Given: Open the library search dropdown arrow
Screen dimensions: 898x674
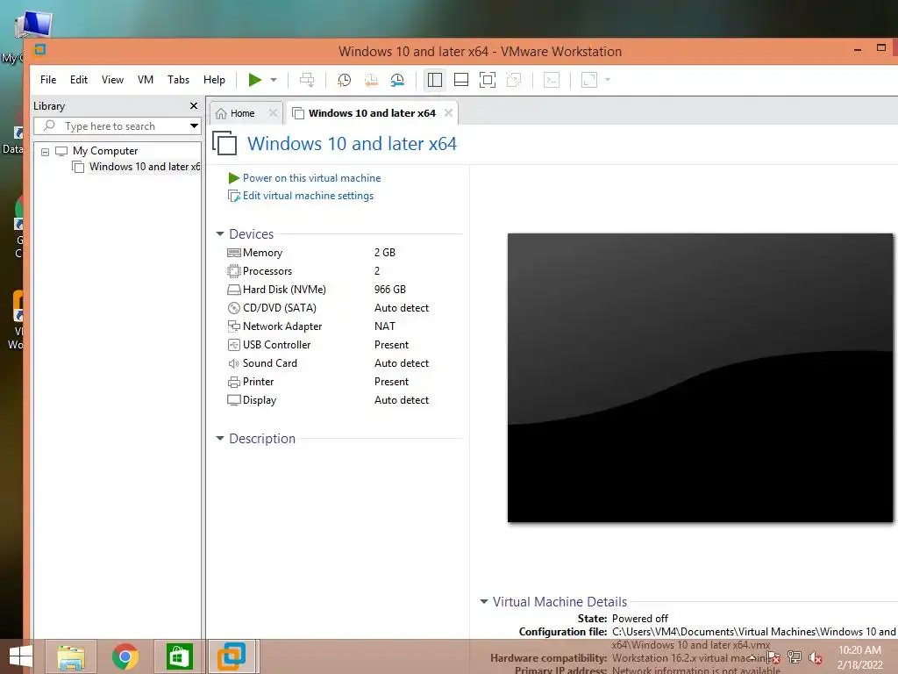Looking at the screenshot, I should click(194, 126).
